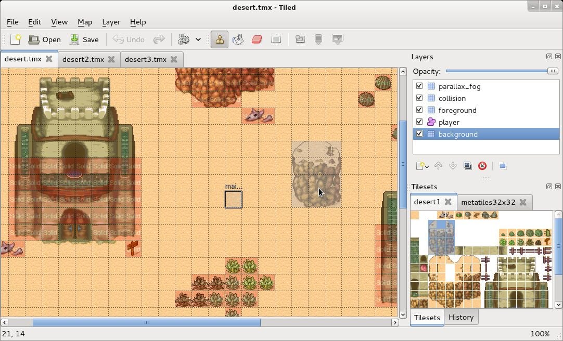Open a map file with the Open button
This screenshot has width=563, height=341.
point(44,39)
